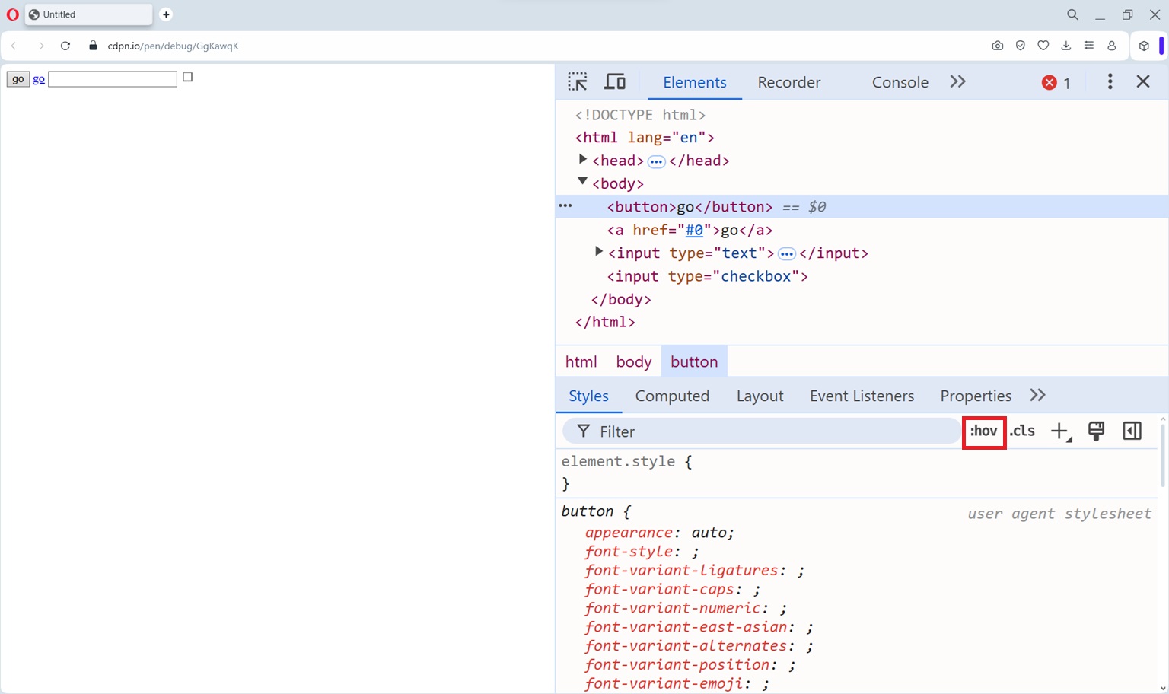Toggle the :hov element state panel

pyautogui.click(x=984, y=431)
